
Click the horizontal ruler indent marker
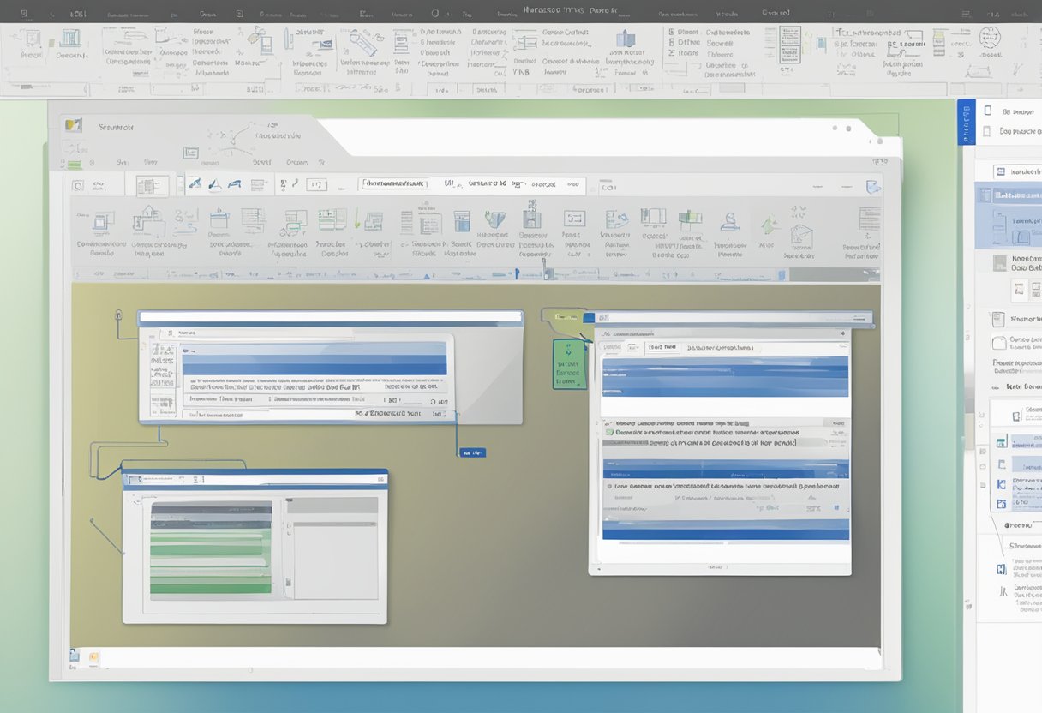pyautogui.click(x=517, y=274)
